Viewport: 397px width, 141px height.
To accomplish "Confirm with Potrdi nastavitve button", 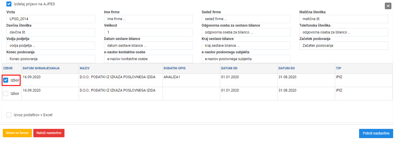I will pos(376,133).
